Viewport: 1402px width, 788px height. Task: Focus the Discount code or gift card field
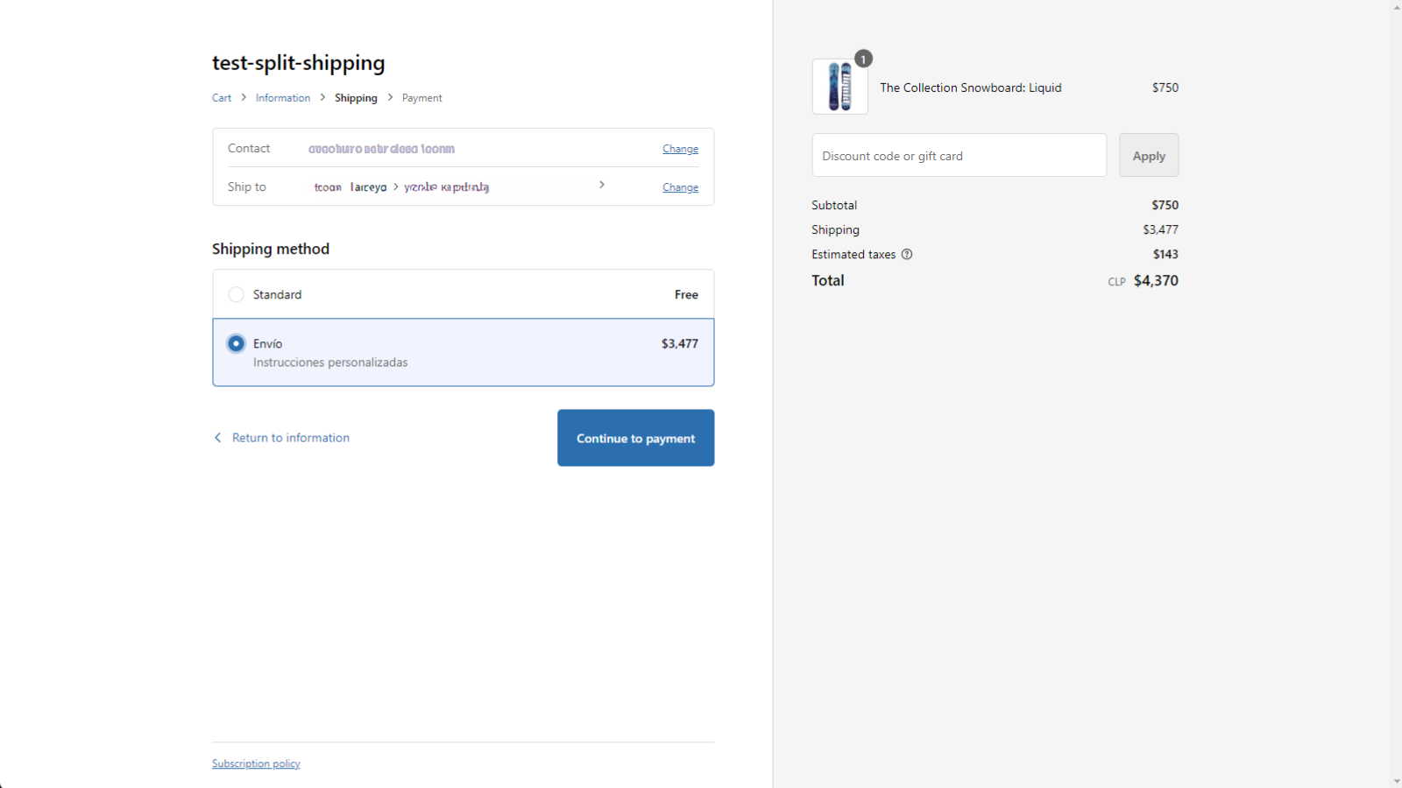(959, 156)
